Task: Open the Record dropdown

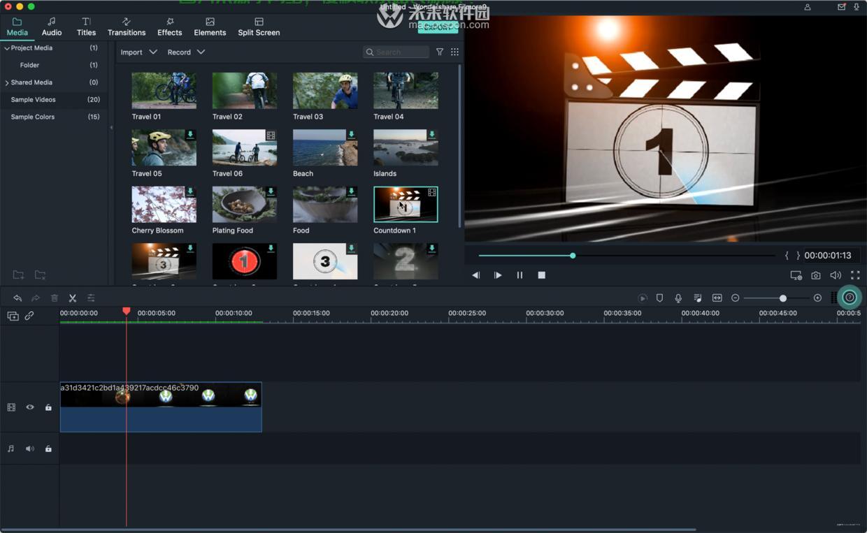Action: (186, 52)
